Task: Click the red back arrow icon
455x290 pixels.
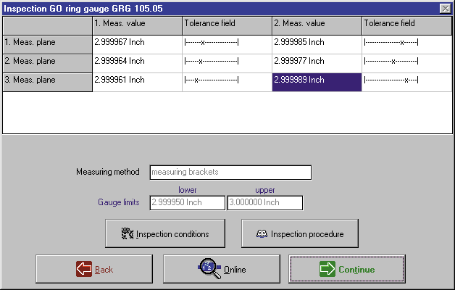Action: point(84,269)
